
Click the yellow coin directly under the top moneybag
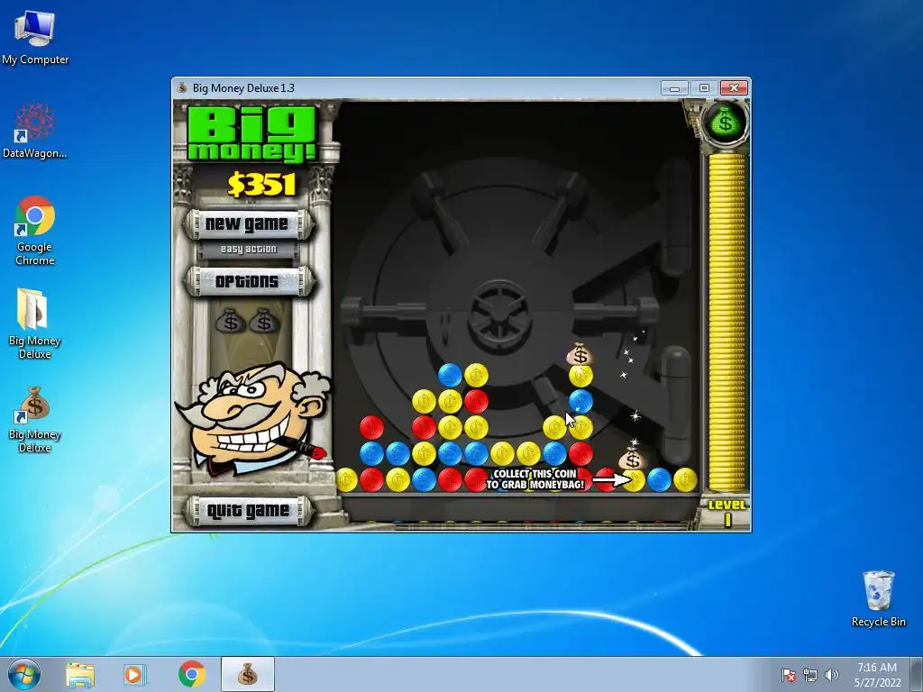(580, 376)
